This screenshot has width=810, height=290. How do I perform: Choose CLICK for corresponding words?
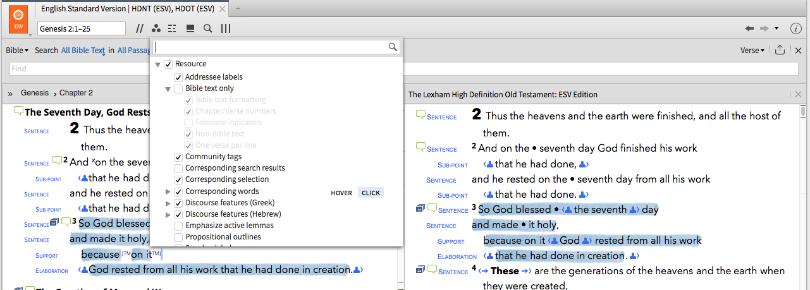[x=371, y=193]
